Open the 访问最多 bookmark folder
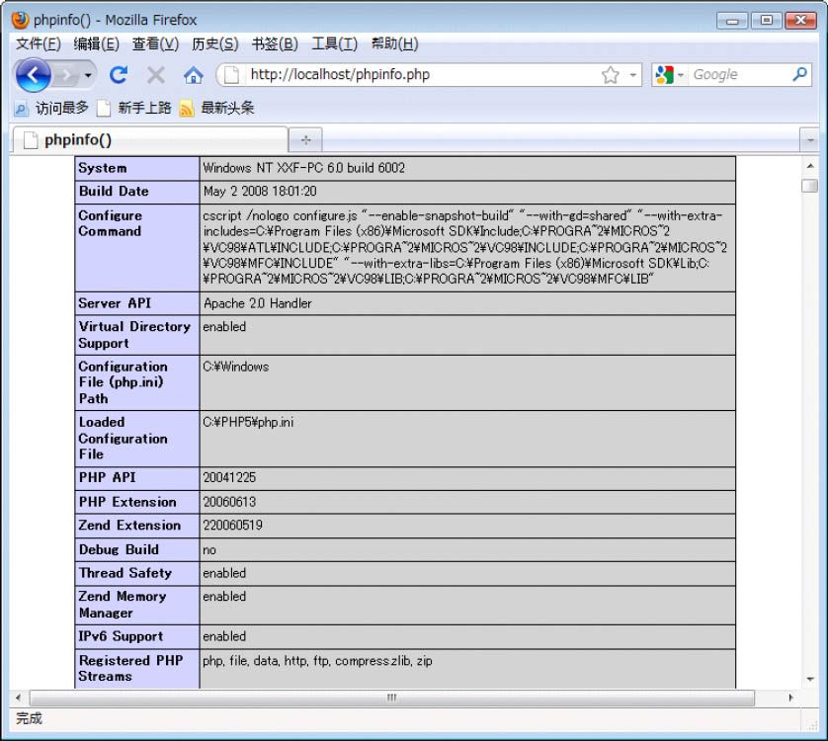 [x=51, y=109]
